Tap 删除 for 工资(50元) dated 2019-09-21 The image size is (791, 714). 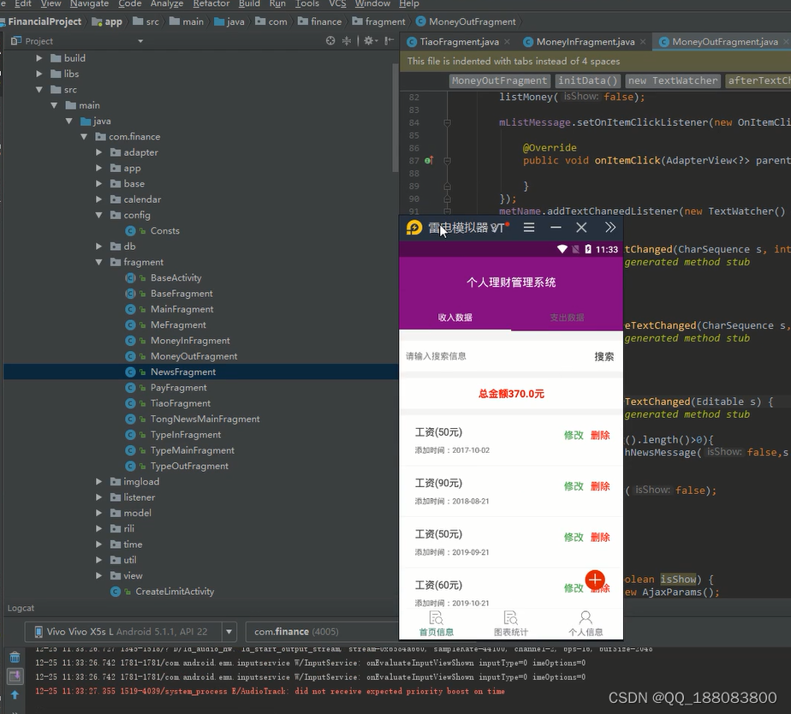[x=600, y=538]
